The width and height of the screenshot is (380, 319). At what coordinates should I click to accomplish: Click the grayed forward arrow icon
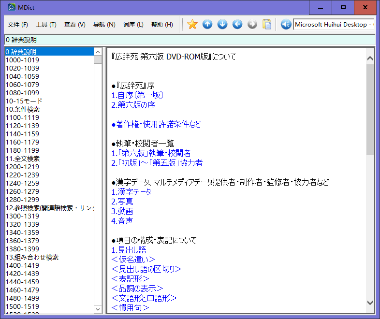pyautogui.click(x=252, y=24)
